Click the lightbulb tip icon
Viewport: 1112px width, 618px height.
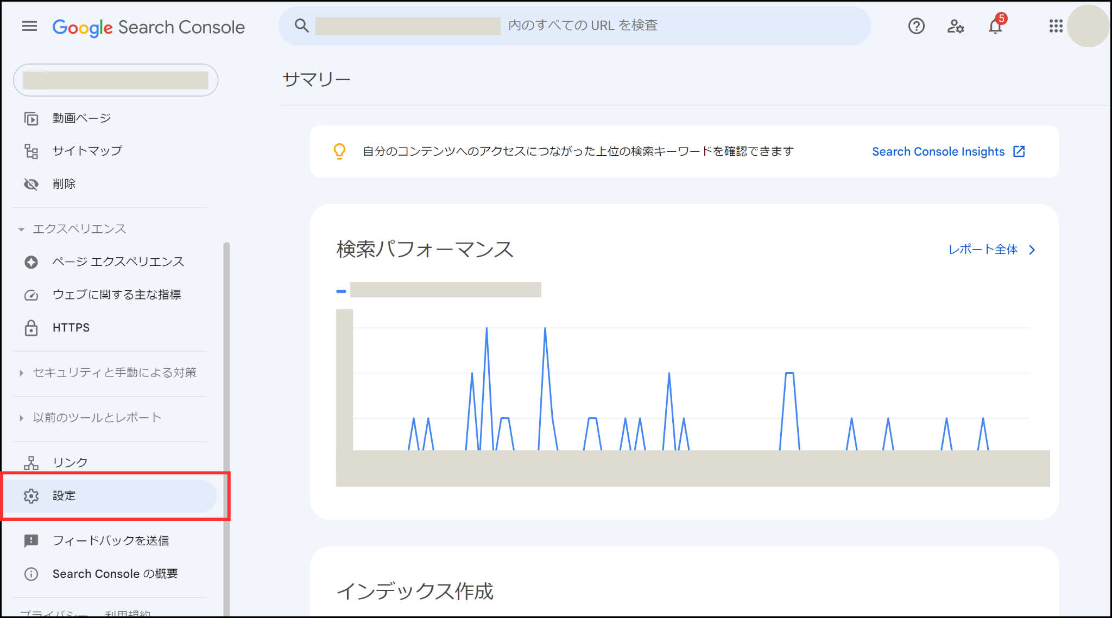click(339, 151)
